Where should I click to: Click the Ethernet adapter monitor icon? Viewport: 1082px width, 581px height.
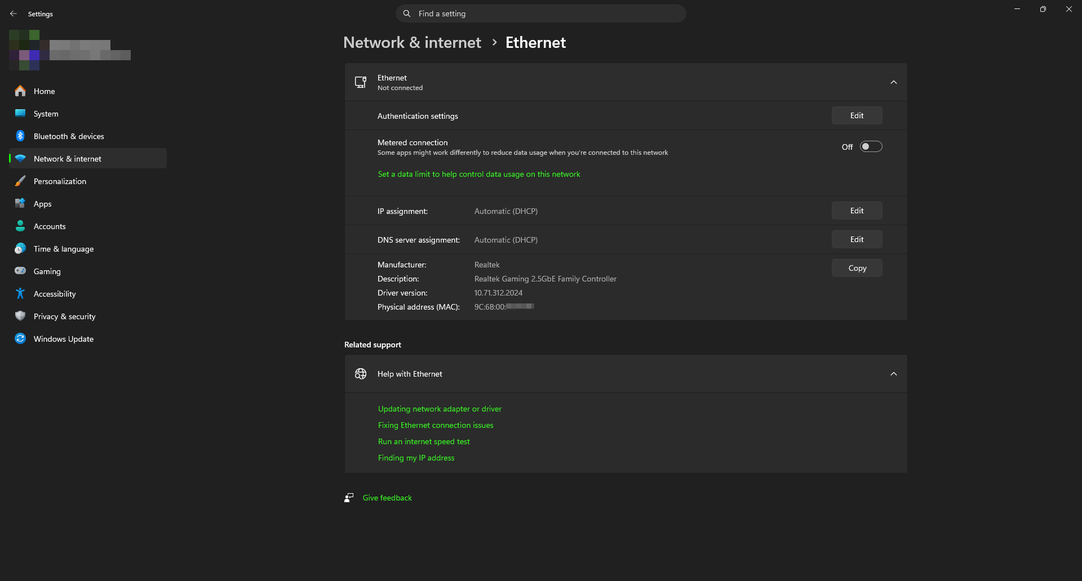click(x=361, y=82)
